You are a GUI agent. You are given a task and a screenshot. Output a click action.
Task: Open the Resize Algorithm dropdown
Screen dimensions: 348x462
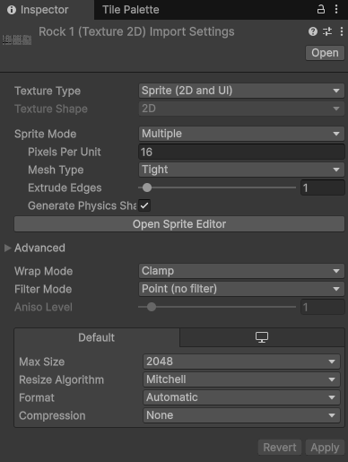(x=241, y=379)
